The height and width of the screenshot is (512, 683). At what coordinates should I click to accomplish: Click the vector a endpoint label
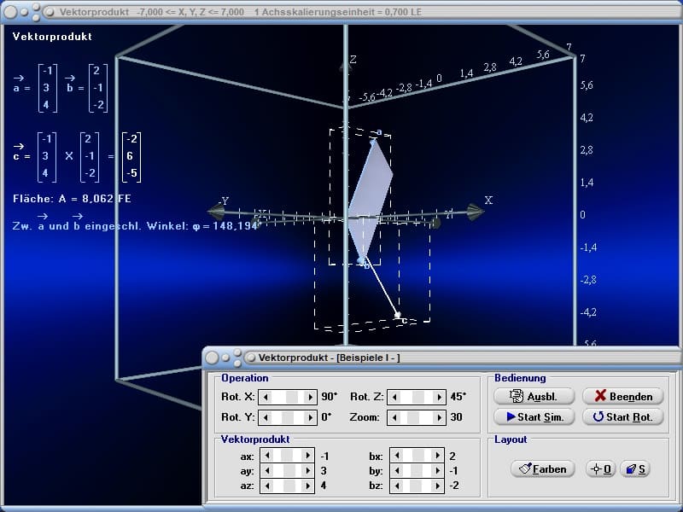[x=379, y=131]
